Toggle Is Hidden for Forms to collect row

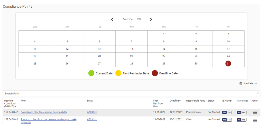click(x=227, y=120)
